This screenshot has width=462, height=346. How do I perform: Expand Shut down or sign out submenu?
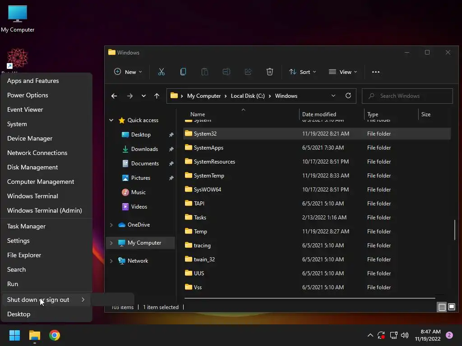coord(46,300)
